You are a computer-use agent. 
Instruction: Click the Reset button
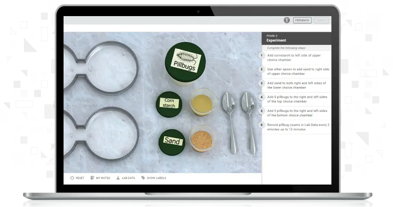coord(77,178)
